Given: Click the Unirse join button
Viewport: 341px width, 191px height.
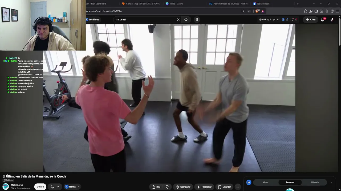Looking at the screenshot, I should [40, 187].
